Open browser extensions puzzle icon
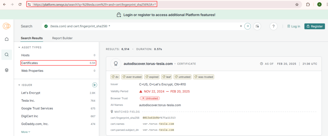 tap(308, 4)
